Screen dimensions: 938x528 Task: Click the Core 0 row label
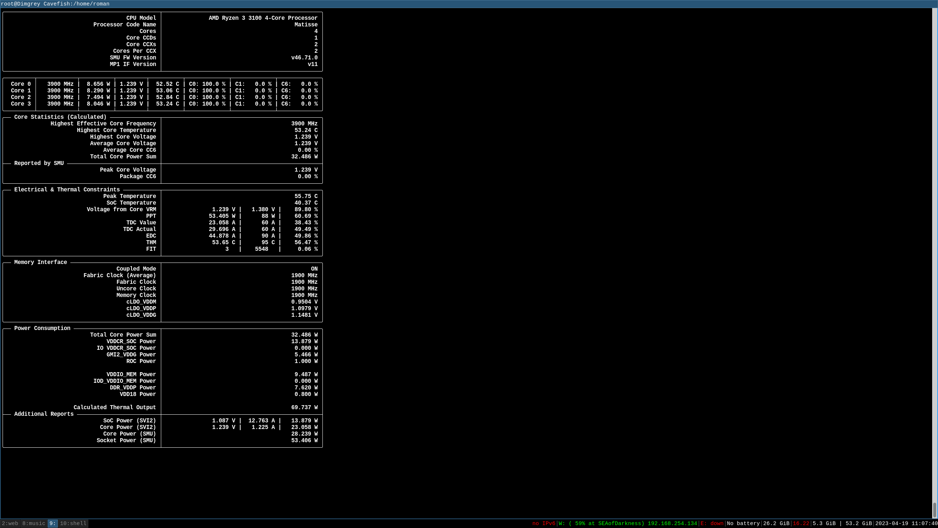tap(21, 84)
